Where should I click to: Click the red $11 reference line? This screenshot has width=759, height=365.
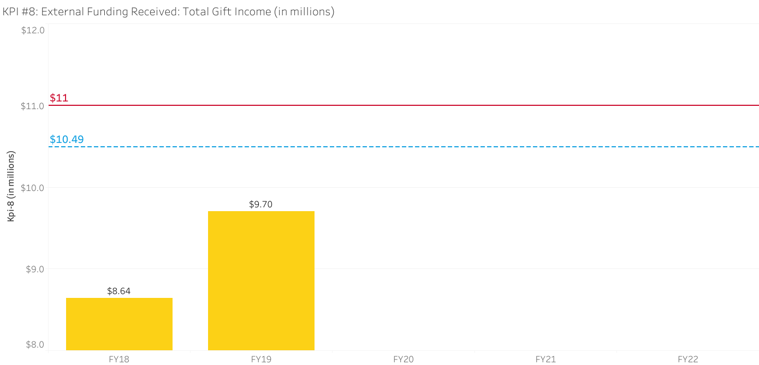[x=404, y=105]
